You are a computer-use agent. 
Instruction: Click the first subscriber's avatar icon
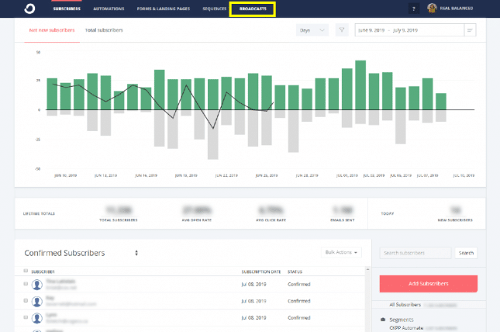(x=37, y=284)
